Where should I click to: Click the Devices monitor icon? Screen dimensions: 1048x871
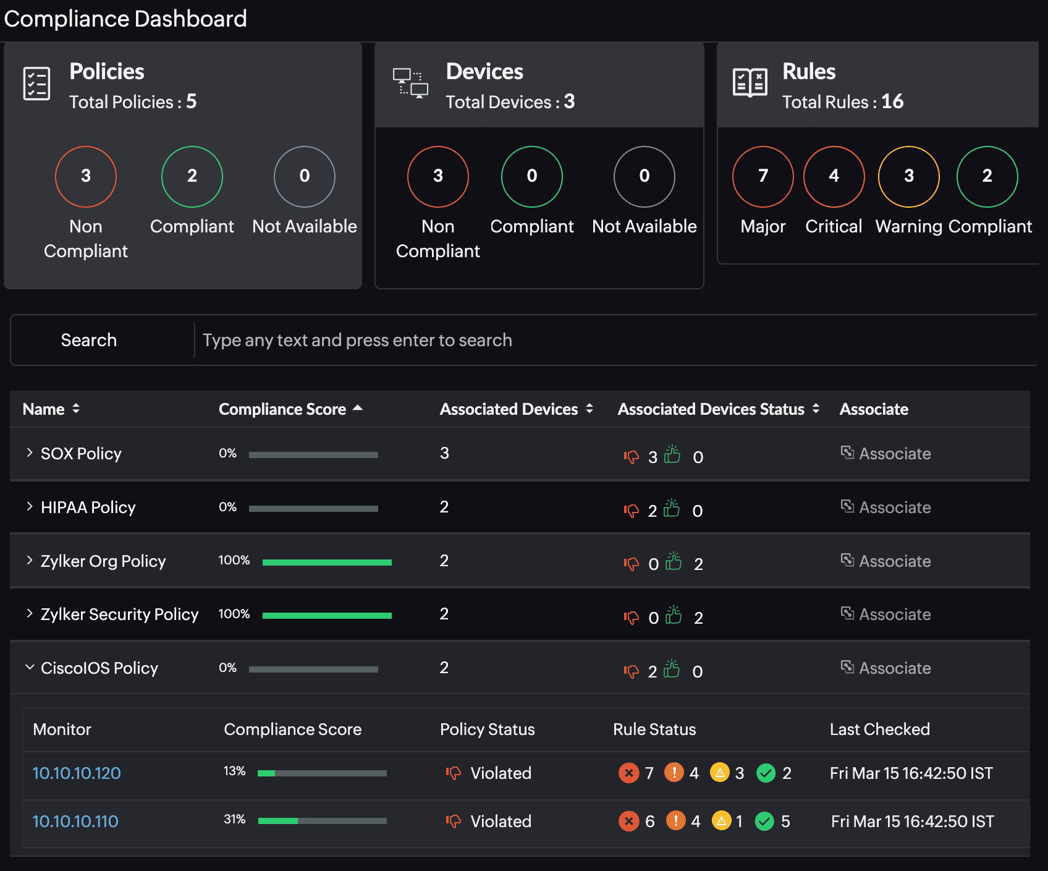[410, 82]
